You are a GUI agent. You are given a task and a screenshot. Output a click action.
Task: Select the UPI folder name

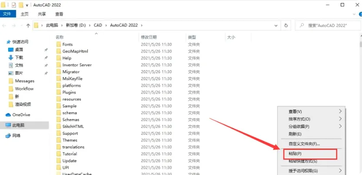point(66,168)
